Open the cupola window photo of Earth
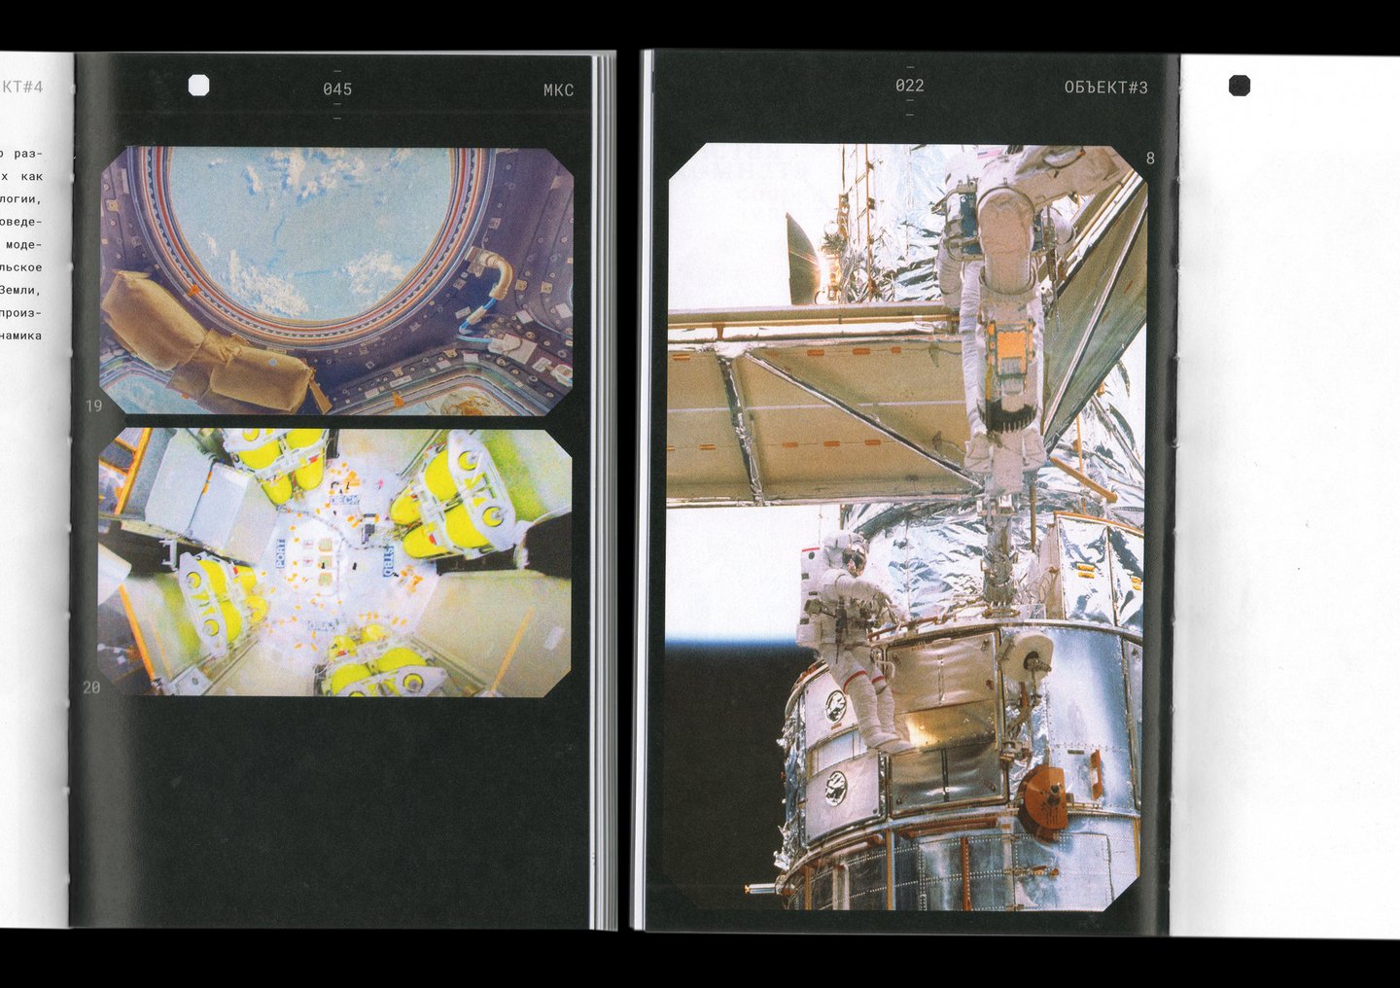The width and height of the screenshot is (1400, 988). [336, 281]
